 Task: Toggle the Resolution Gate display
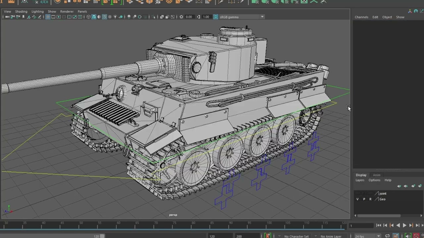(x=59, y=17)
